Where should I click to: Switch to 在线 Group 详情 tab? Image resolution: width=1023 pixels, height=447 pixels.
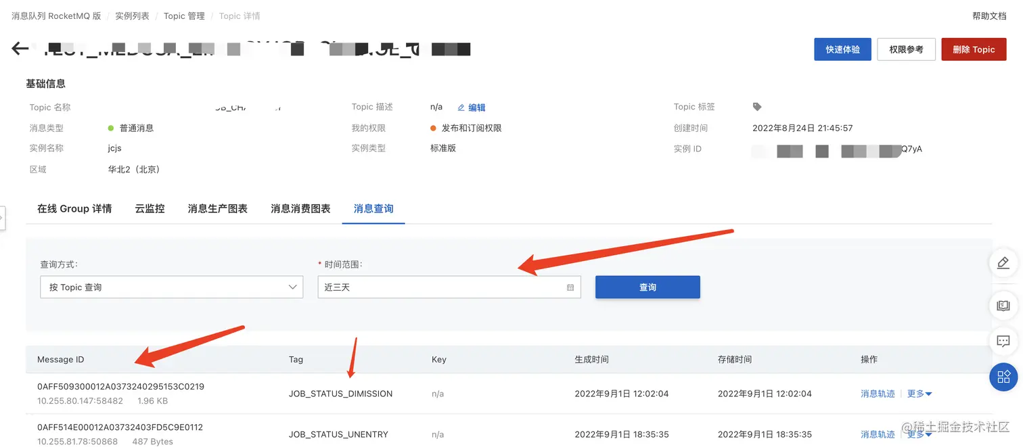click(x=74, y=209)
